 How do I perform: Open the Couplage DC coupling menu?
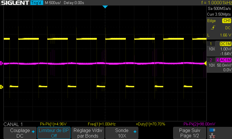[x=20, y=133]
